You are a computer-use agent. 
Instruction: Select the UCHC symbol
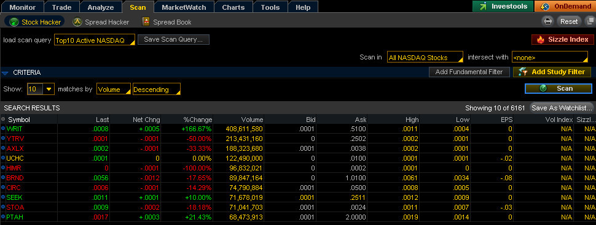[15, 158]
